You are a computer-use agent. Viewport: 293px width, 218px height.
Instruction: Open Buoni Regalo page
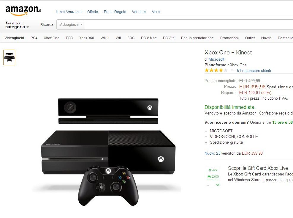click(x=115, y=12)
